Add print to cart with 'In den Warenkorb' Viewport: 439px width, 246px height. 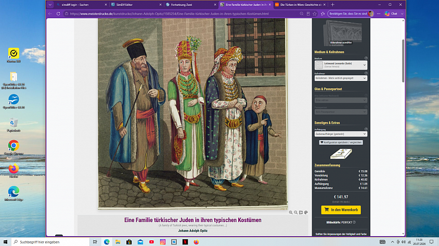[341, 210]
